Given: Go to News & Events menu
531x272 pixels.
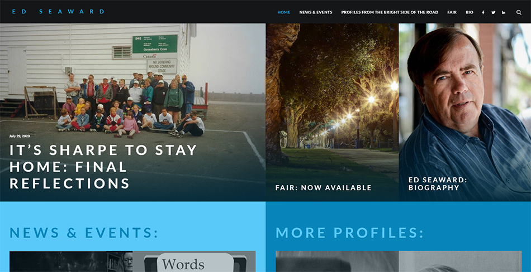Looking at the screenshot, I should pyautogui.click(x=316, y=12).
